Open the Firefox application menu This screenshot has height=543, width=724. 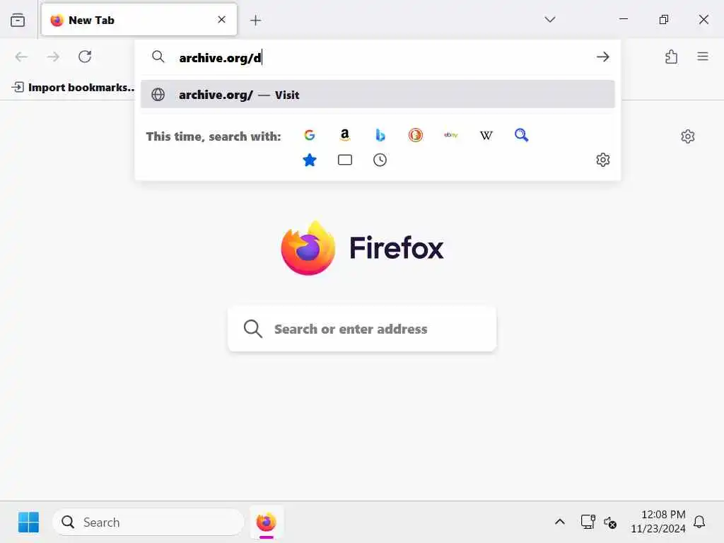pyautogui.click(x=702, y=57)
